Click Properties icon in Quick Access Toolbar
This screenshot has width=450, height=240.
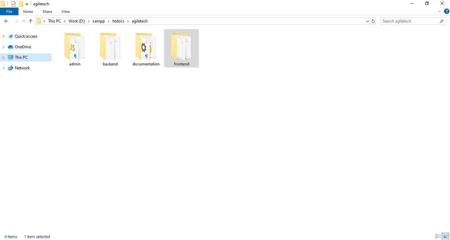(14, 4)
